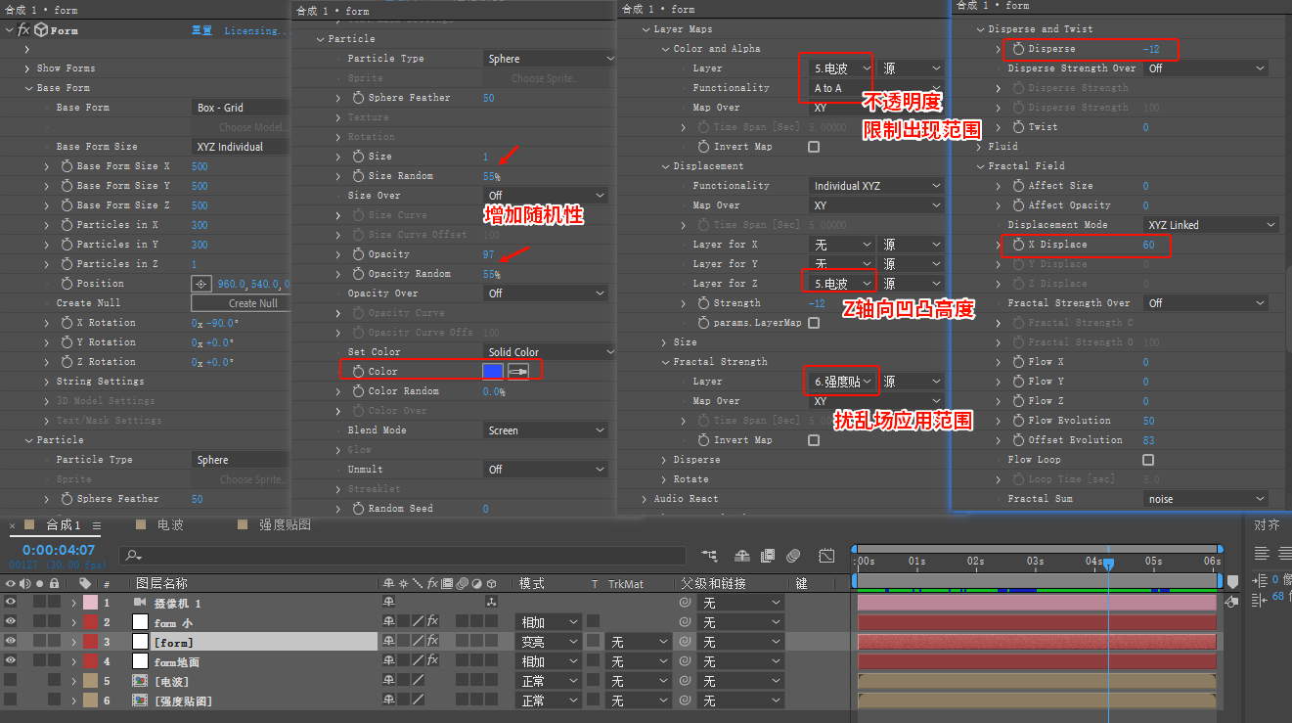1292x723 pixels.
Task: Click the Form effect fx toggle icon
Action: 23,30
